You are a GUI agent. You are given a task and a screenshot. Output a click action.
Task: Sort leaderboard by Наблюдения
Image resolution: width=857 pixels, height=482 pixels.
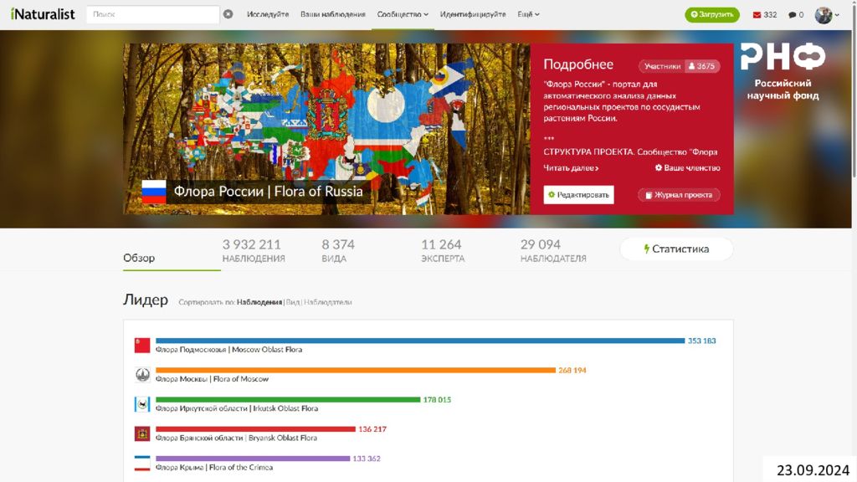259,302
